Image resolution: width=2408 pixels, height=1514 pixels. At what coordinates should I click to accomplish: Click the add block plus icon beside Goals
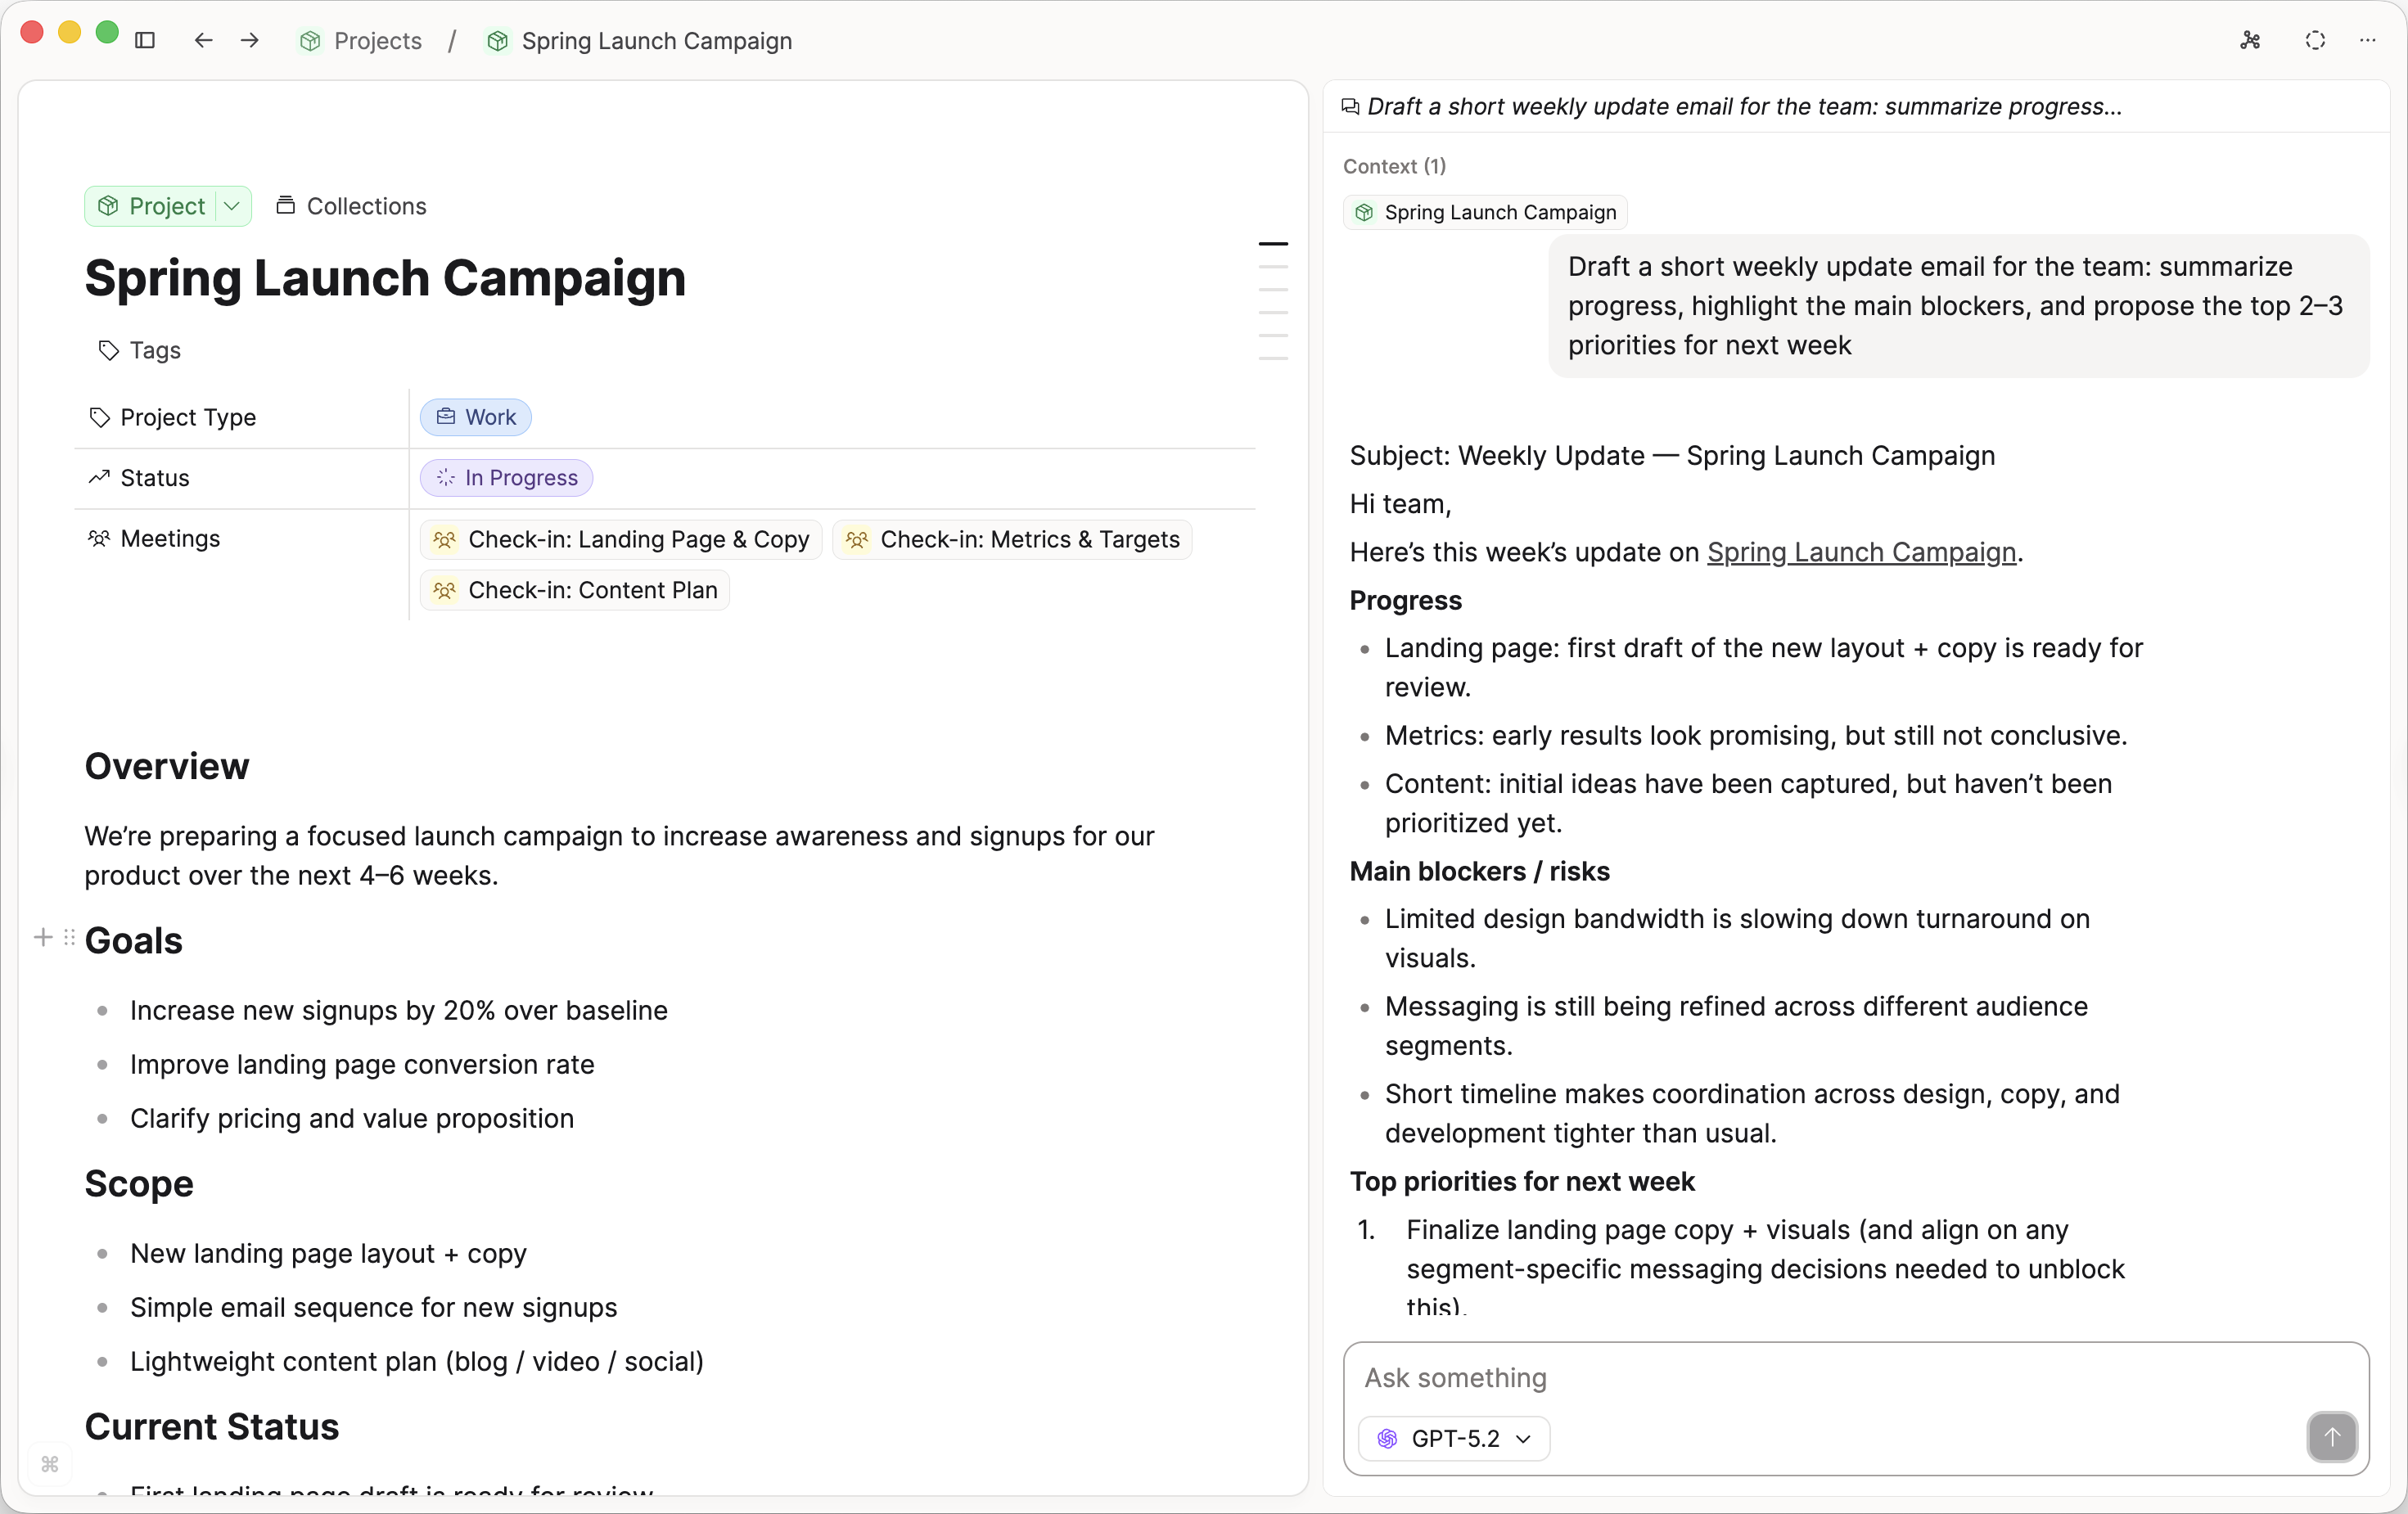(43, 937)
